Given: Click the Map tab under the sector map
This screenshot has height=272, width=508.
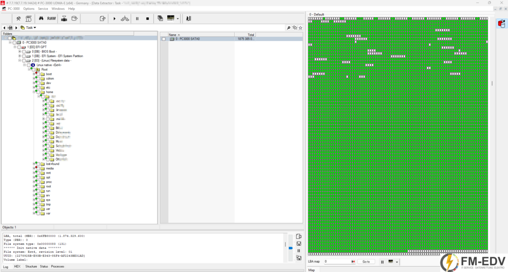Looking at the screenshot, I should click(x=312, y=270).
